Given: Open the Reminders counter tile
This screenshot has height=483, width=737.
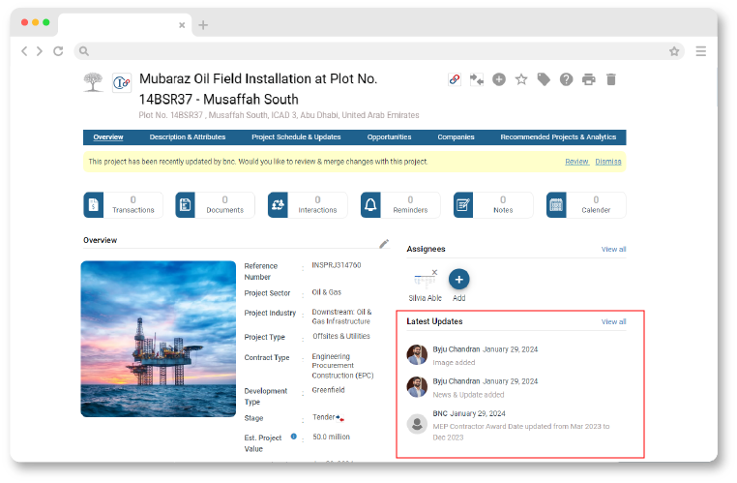Looking at the screenshot, I should point(399,205).
